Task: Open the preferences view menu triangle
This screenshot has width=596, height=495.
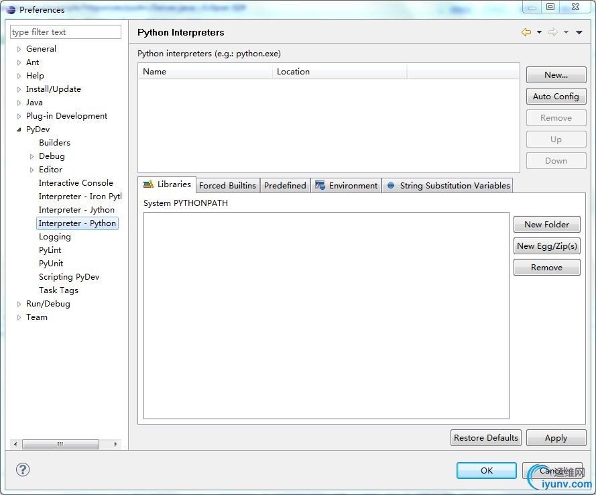Action: pyautogui.click(x=579, y=32)
